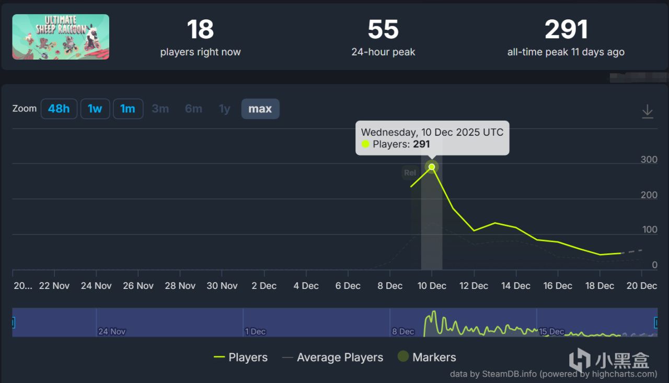Click the green Markers circle icon
The image size is (669, 383).
pos(403,357)
